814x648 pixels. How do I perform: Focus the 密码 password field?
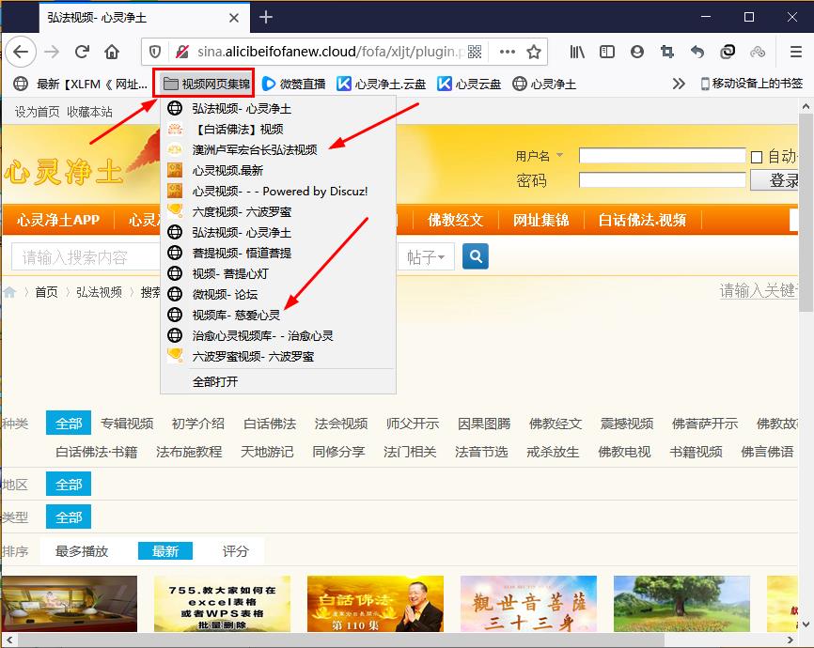(662, 180)
